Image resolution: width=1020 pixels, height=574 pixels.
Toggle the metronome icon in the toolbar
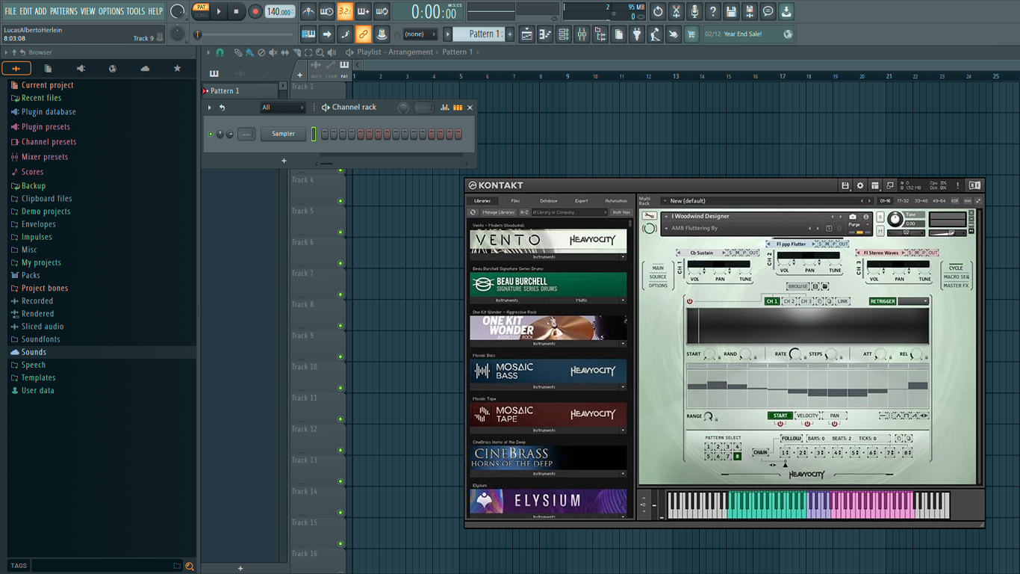pos(308,11)
